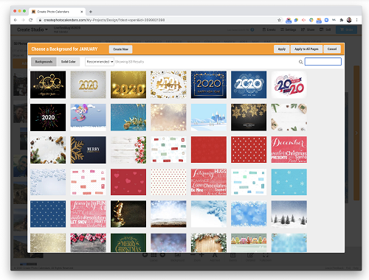This screenshot has width=369, height=280.
Task: Open the browser extensions puzzle icon
Action: (x=342, y=20)
